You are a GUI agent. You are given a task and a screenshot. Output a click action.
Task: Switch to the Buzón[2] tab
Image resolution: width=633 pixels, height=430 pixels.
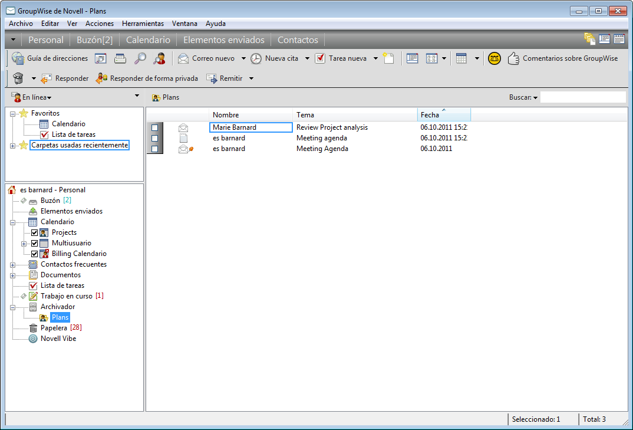click(x=95, y=40)
